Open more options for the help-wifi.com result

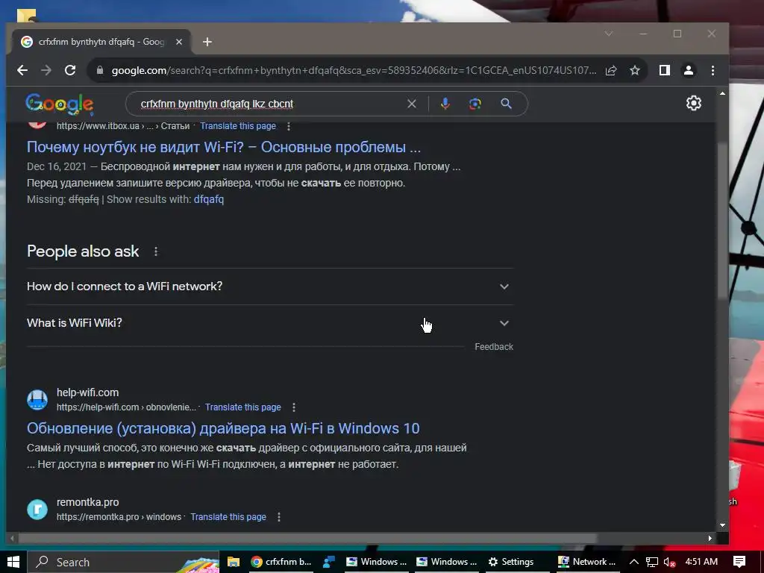[294, 407]
